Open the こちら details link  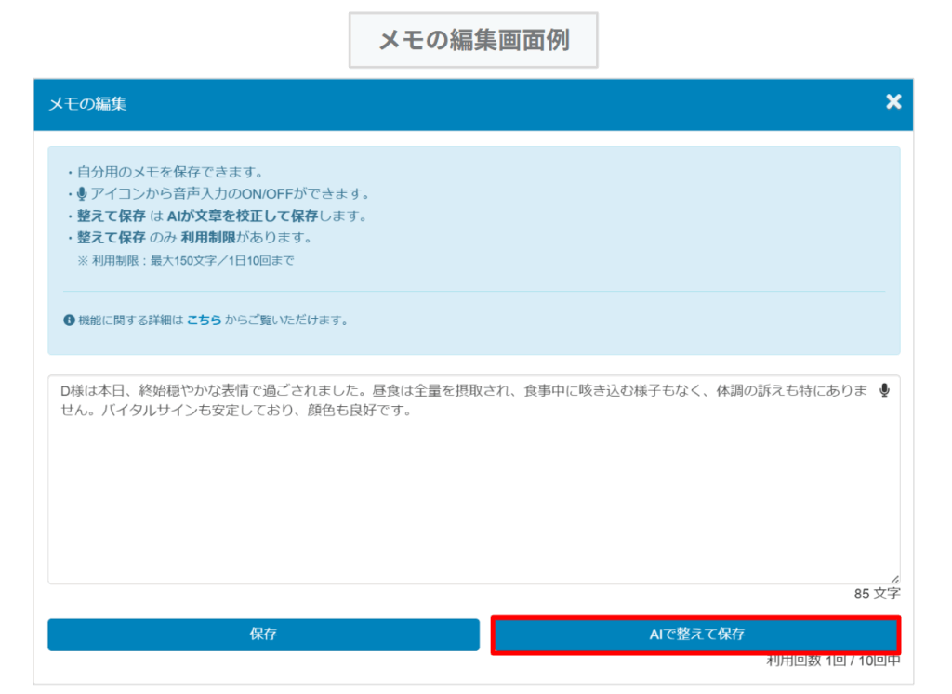[204, 321]
